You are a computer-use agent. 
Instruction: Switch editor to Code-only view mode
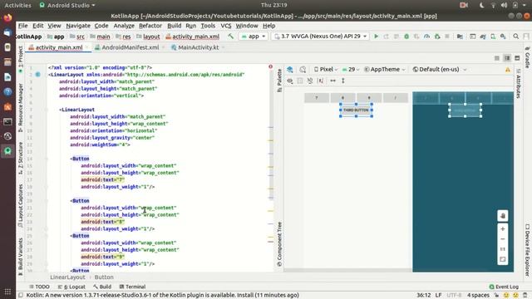pyautogui.click(x=497, y=58)
